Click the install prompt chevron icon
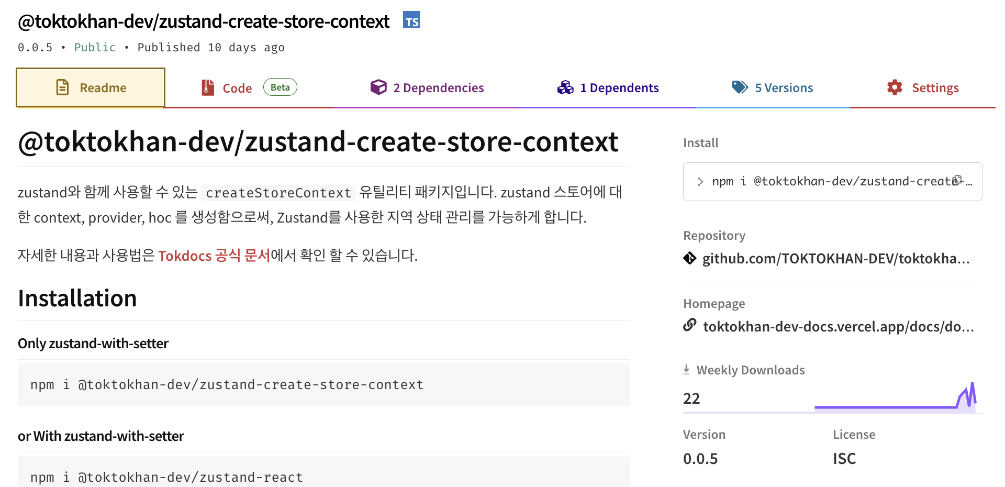The image size is (1005, 487). (700, 182)
